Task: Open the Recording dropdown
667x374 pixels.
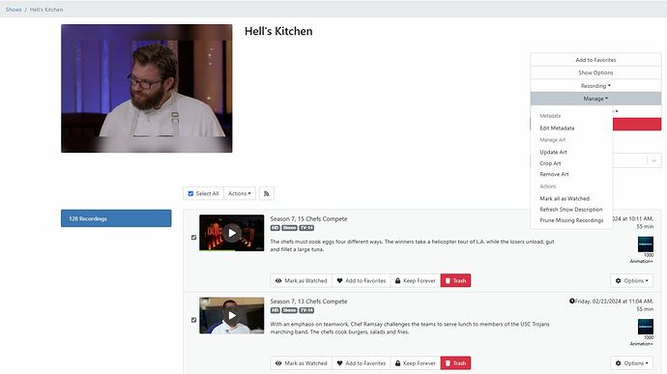Action: (595, 85)
